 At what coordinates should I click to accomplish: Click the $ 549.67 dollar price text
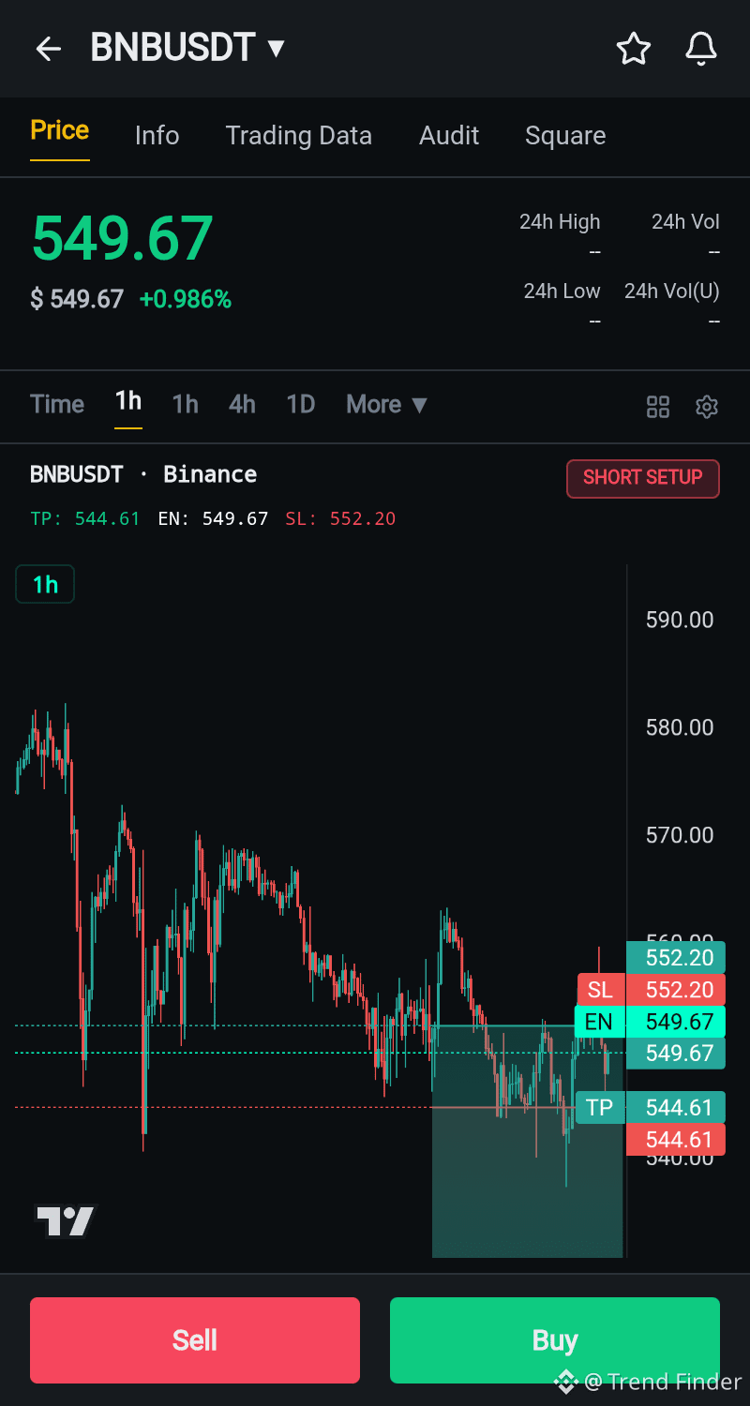77,300
